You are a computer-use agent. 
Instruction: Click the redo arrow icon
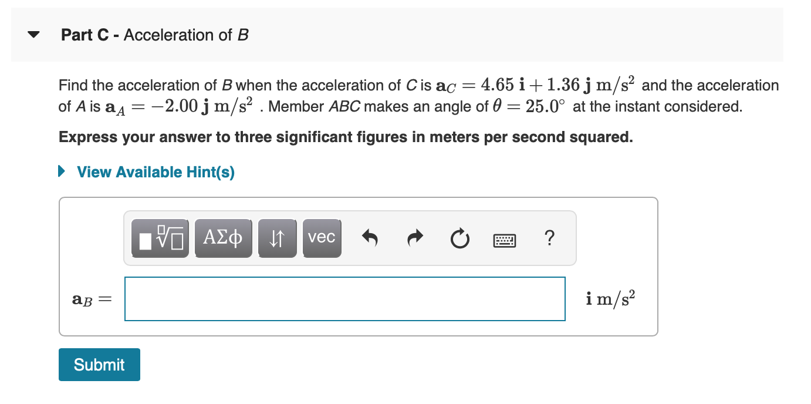(415, 238)
